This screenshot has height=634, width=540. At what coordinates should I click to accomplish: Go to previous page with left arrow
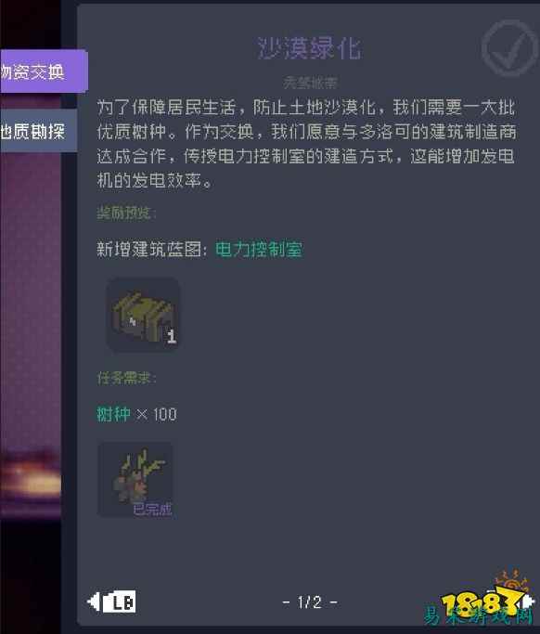click(x=94, y=602)
